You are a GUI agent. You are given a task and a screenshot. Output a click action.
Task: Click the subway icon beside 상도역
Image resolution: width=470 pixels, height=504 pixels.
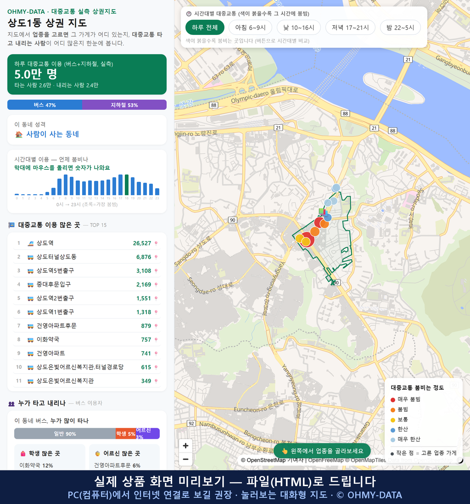31,243
